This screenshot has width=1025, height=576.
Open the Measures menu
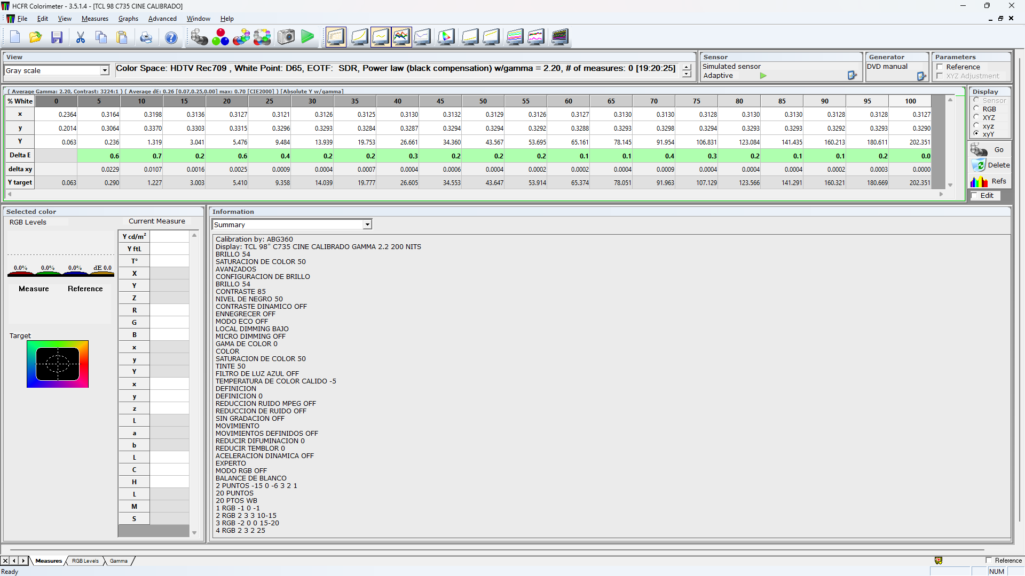[95, 19]
